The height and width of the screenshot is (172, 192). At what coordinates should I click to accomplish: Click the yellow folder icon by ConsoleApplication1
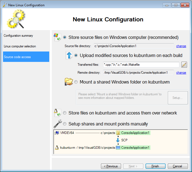[118, 133]
